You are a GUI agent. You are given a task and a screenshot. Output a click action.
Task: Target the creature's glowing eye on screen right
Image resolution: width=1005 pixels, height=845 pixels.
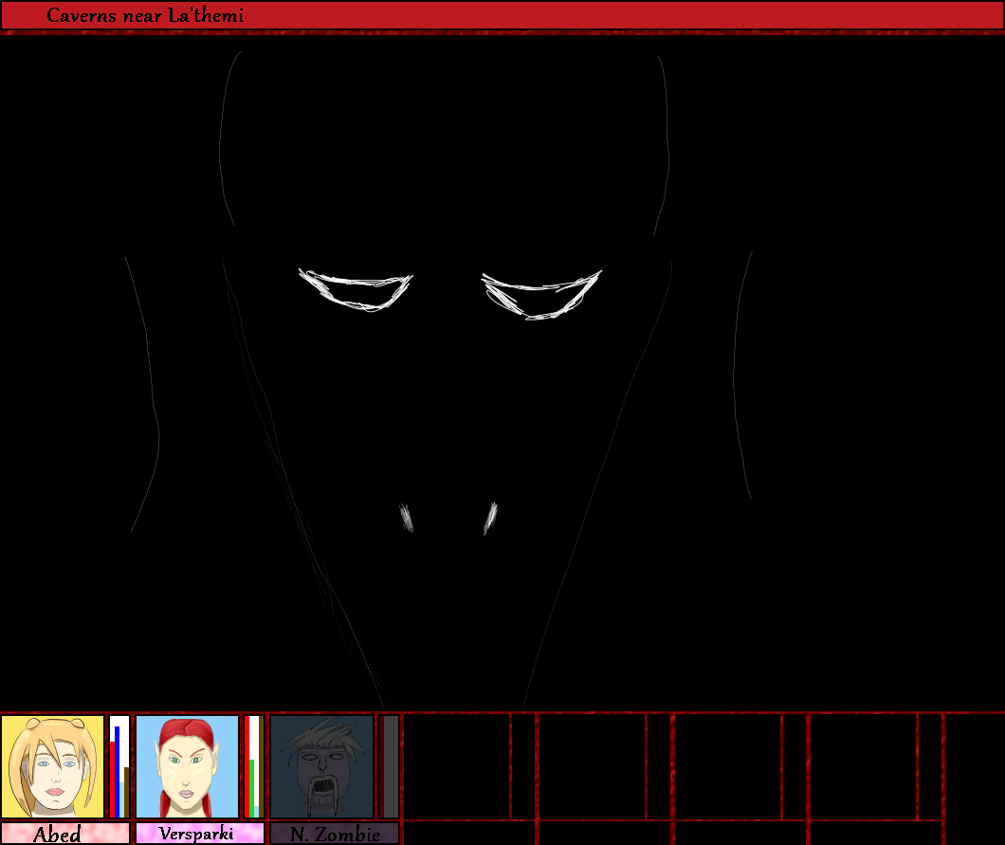click(x=542, y=294)
